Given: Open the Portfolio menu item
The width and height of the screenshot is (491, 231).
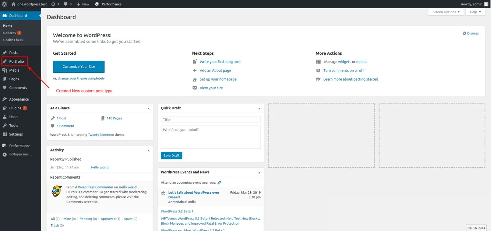Looking at the screenshot, I should (x=16, y=61).
